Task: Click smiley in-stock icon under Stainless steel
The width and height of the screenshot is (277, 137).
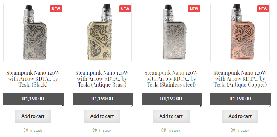Action: coord(164,130)
